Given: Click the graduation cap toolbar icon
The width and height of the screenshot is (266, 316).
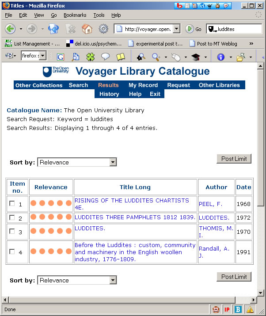Looking at the screenshot, I should coord(195,57).
